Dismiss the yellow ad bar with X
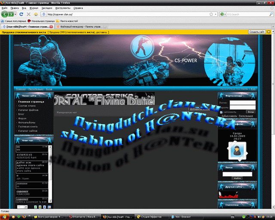 pyautogui.click(x=269, y=32)
